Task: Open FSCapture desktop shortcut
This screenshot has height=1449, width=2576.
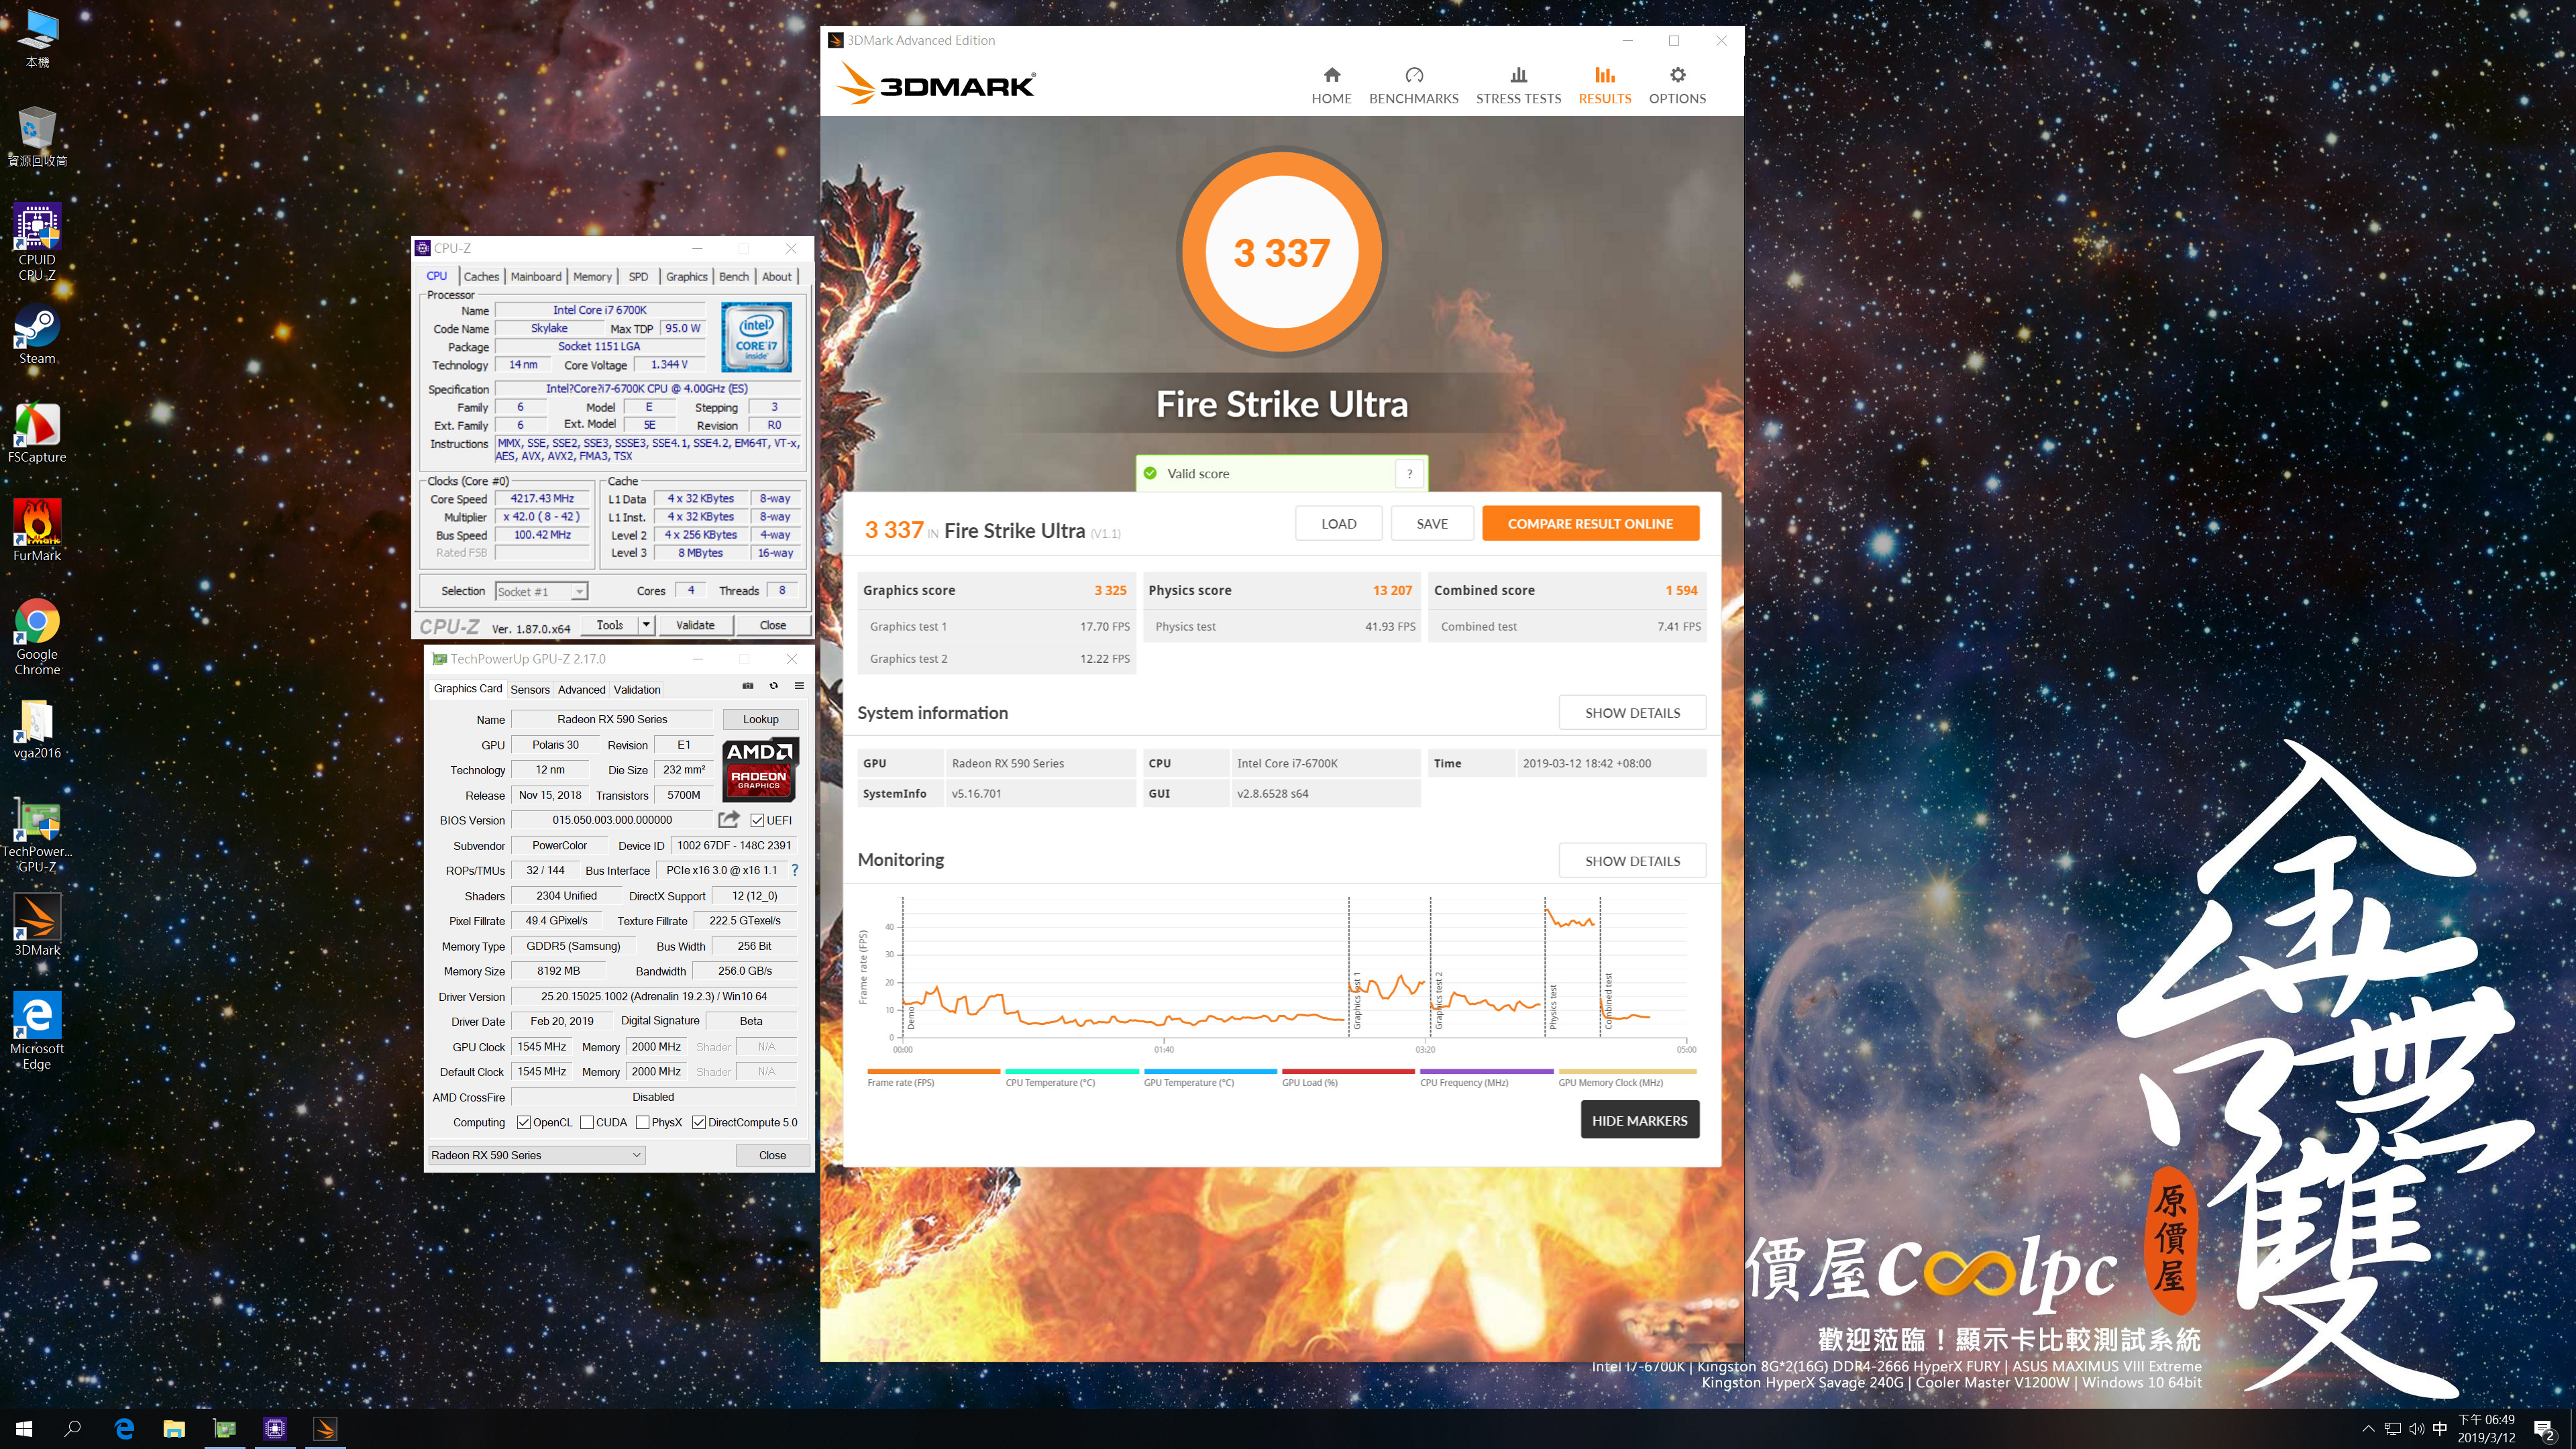Action: [x=37, y=433]
